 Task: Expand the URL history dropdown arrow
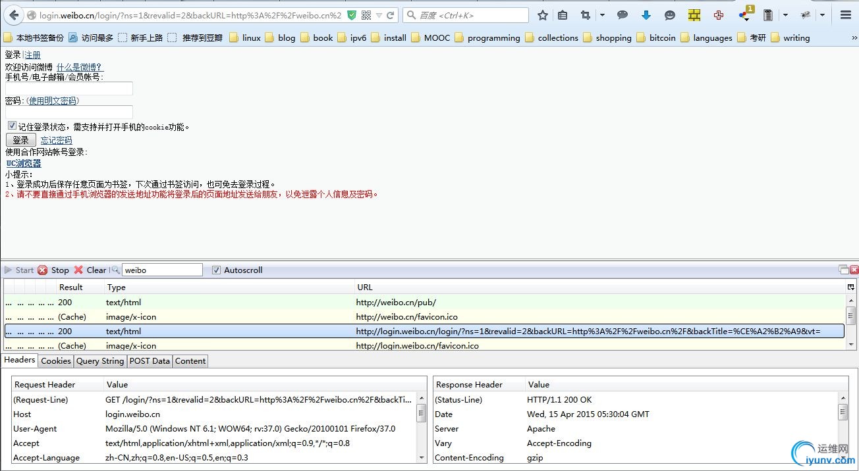click(379, 15)
